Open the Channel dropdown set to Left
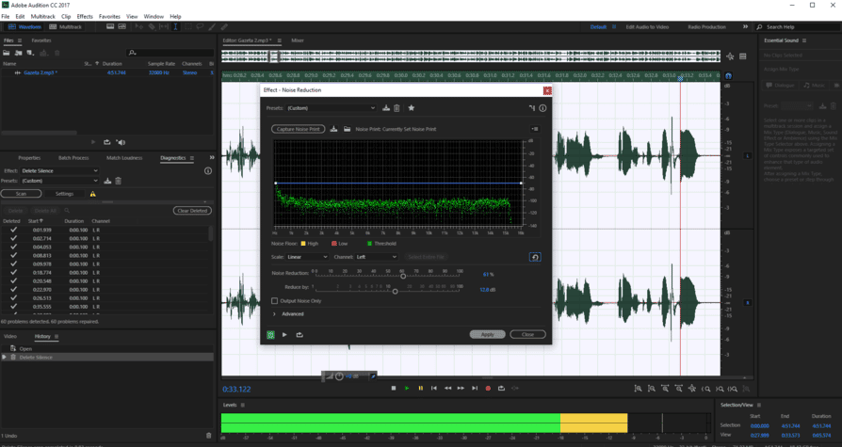Viewport: 842px width, 447px height. (376, 257)
